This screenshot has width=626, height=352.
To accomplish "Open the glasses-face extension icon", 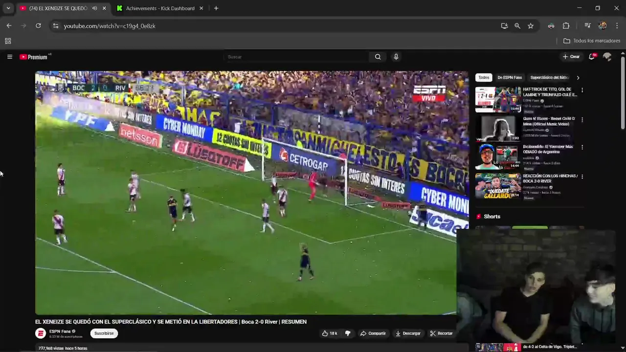I will tap(551, 26).
